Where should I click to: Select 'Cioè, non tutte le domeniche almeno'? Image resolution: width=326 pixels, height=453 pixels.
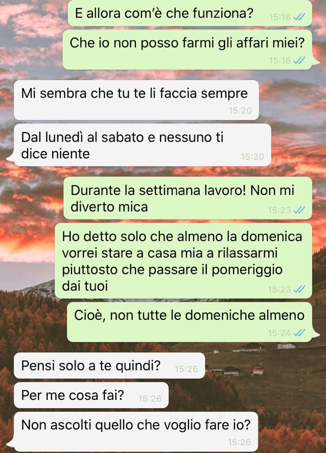[x=190, y=322]
